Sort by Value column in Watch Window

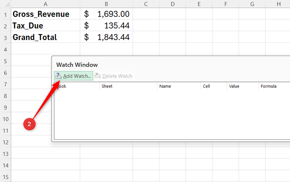tap(242, 86)
